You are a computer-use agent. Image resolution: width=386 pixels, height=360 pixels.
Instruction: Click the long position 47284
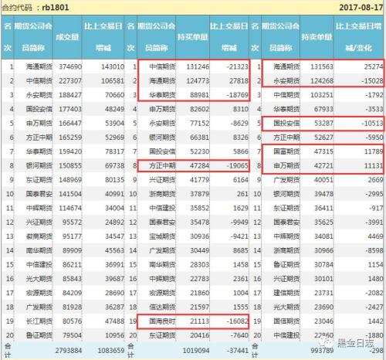click(x=199, y=165)
